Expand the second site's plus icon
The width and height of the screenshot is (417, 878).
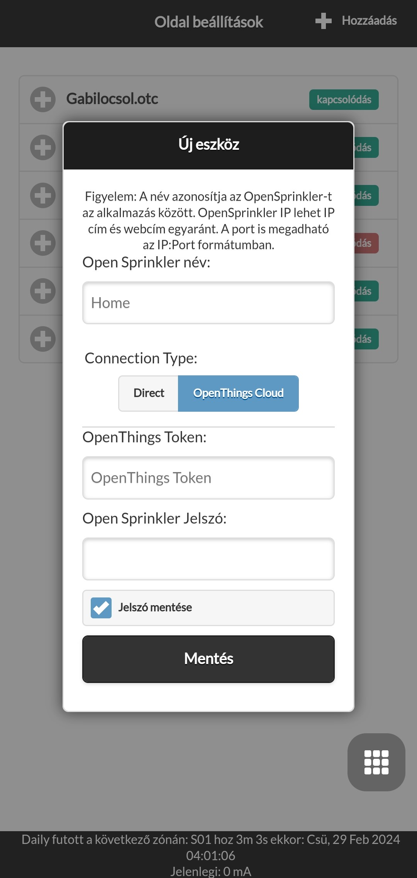[43, 147]
